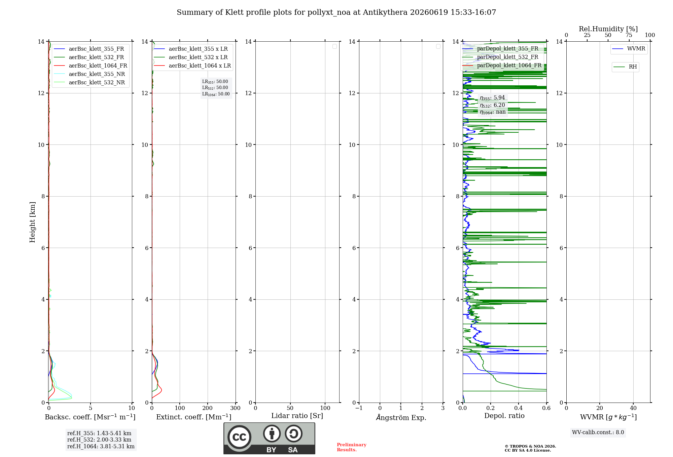
Task: Click the LR355: 50.00 annotation
Action: (215, 82)
